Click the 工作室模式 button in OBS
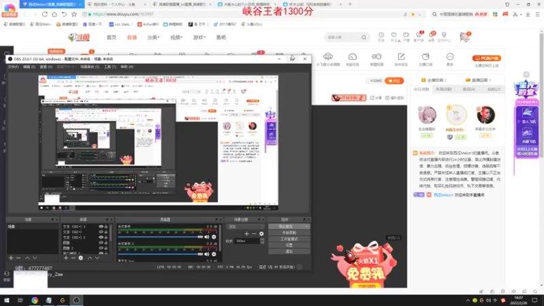The height and width of the screenshot is (306, 544). (x=289, y=239)
